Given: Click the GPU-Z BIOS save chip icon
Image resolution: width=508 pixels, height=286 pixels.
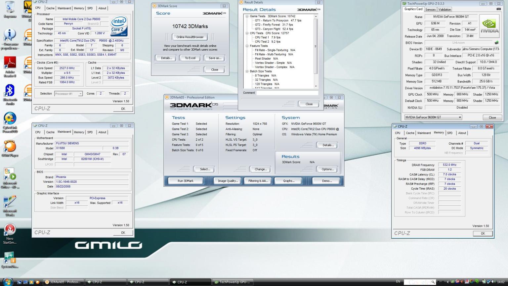Looking at the screenshot, I should (496, 42).
